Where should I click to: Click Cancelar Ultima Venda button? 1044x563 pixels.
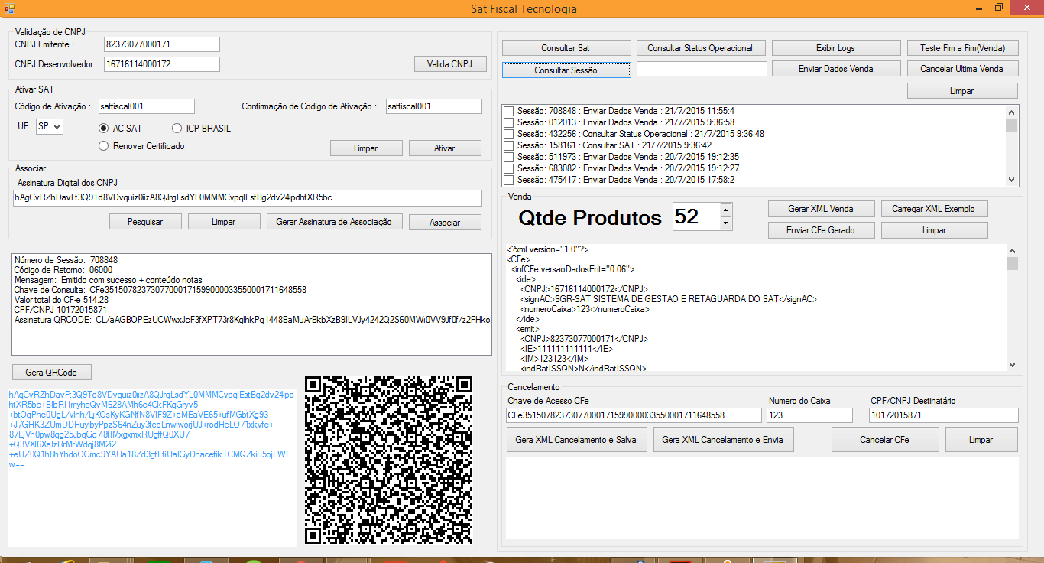tap(963, 69)
